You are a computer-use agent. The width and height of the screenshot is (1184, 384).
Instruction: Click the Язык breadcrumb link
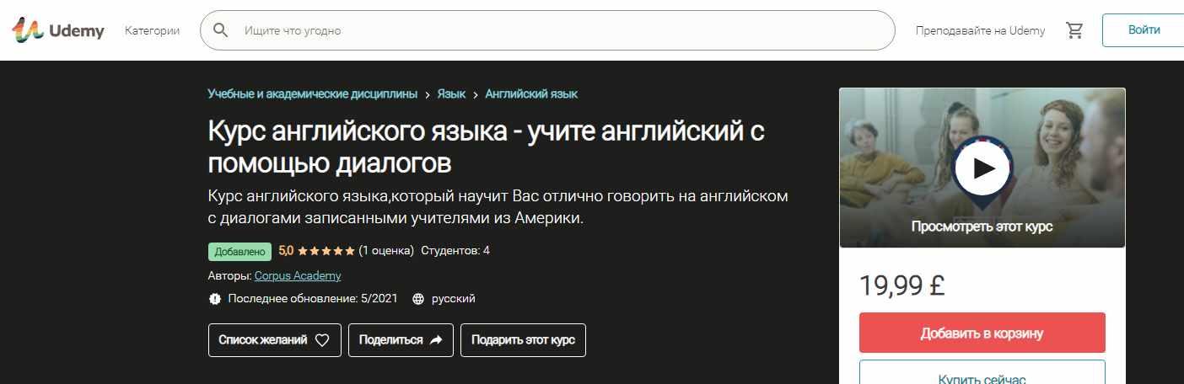point(451,94)
